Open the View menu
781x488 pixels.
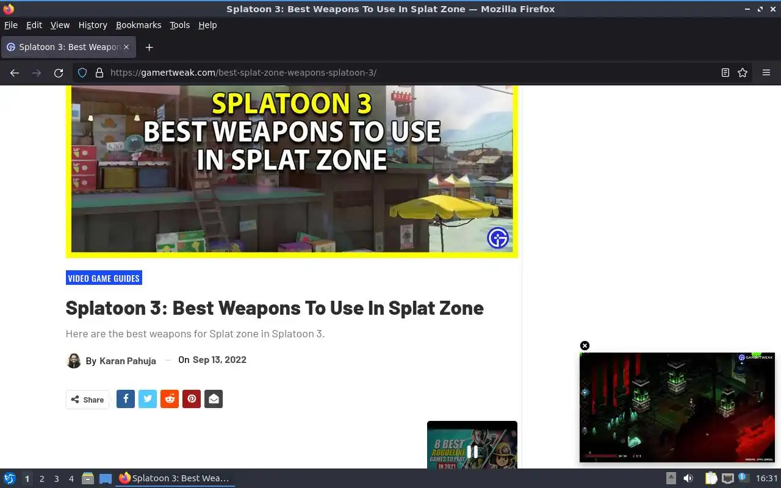click(x=60, y=25)
